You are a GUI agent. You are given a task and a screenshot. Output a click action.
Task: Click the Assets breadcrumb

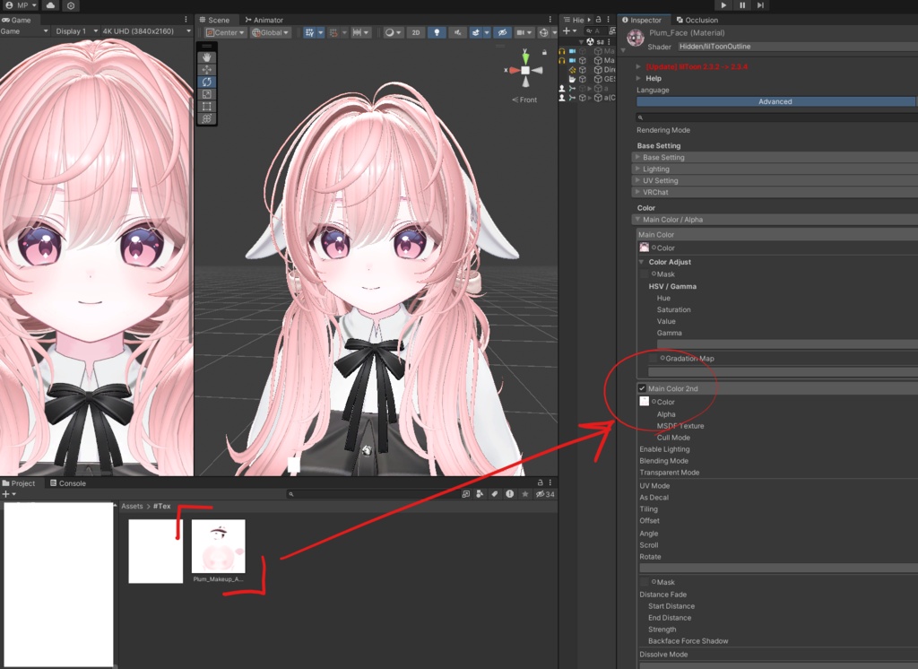tap(132, 506)
